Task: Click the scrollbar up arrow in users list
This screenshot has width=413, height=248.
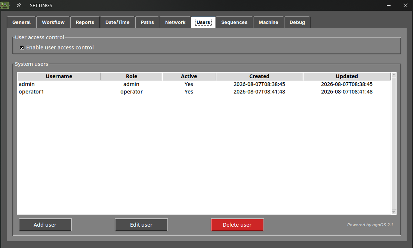Action: pos(394,75)
